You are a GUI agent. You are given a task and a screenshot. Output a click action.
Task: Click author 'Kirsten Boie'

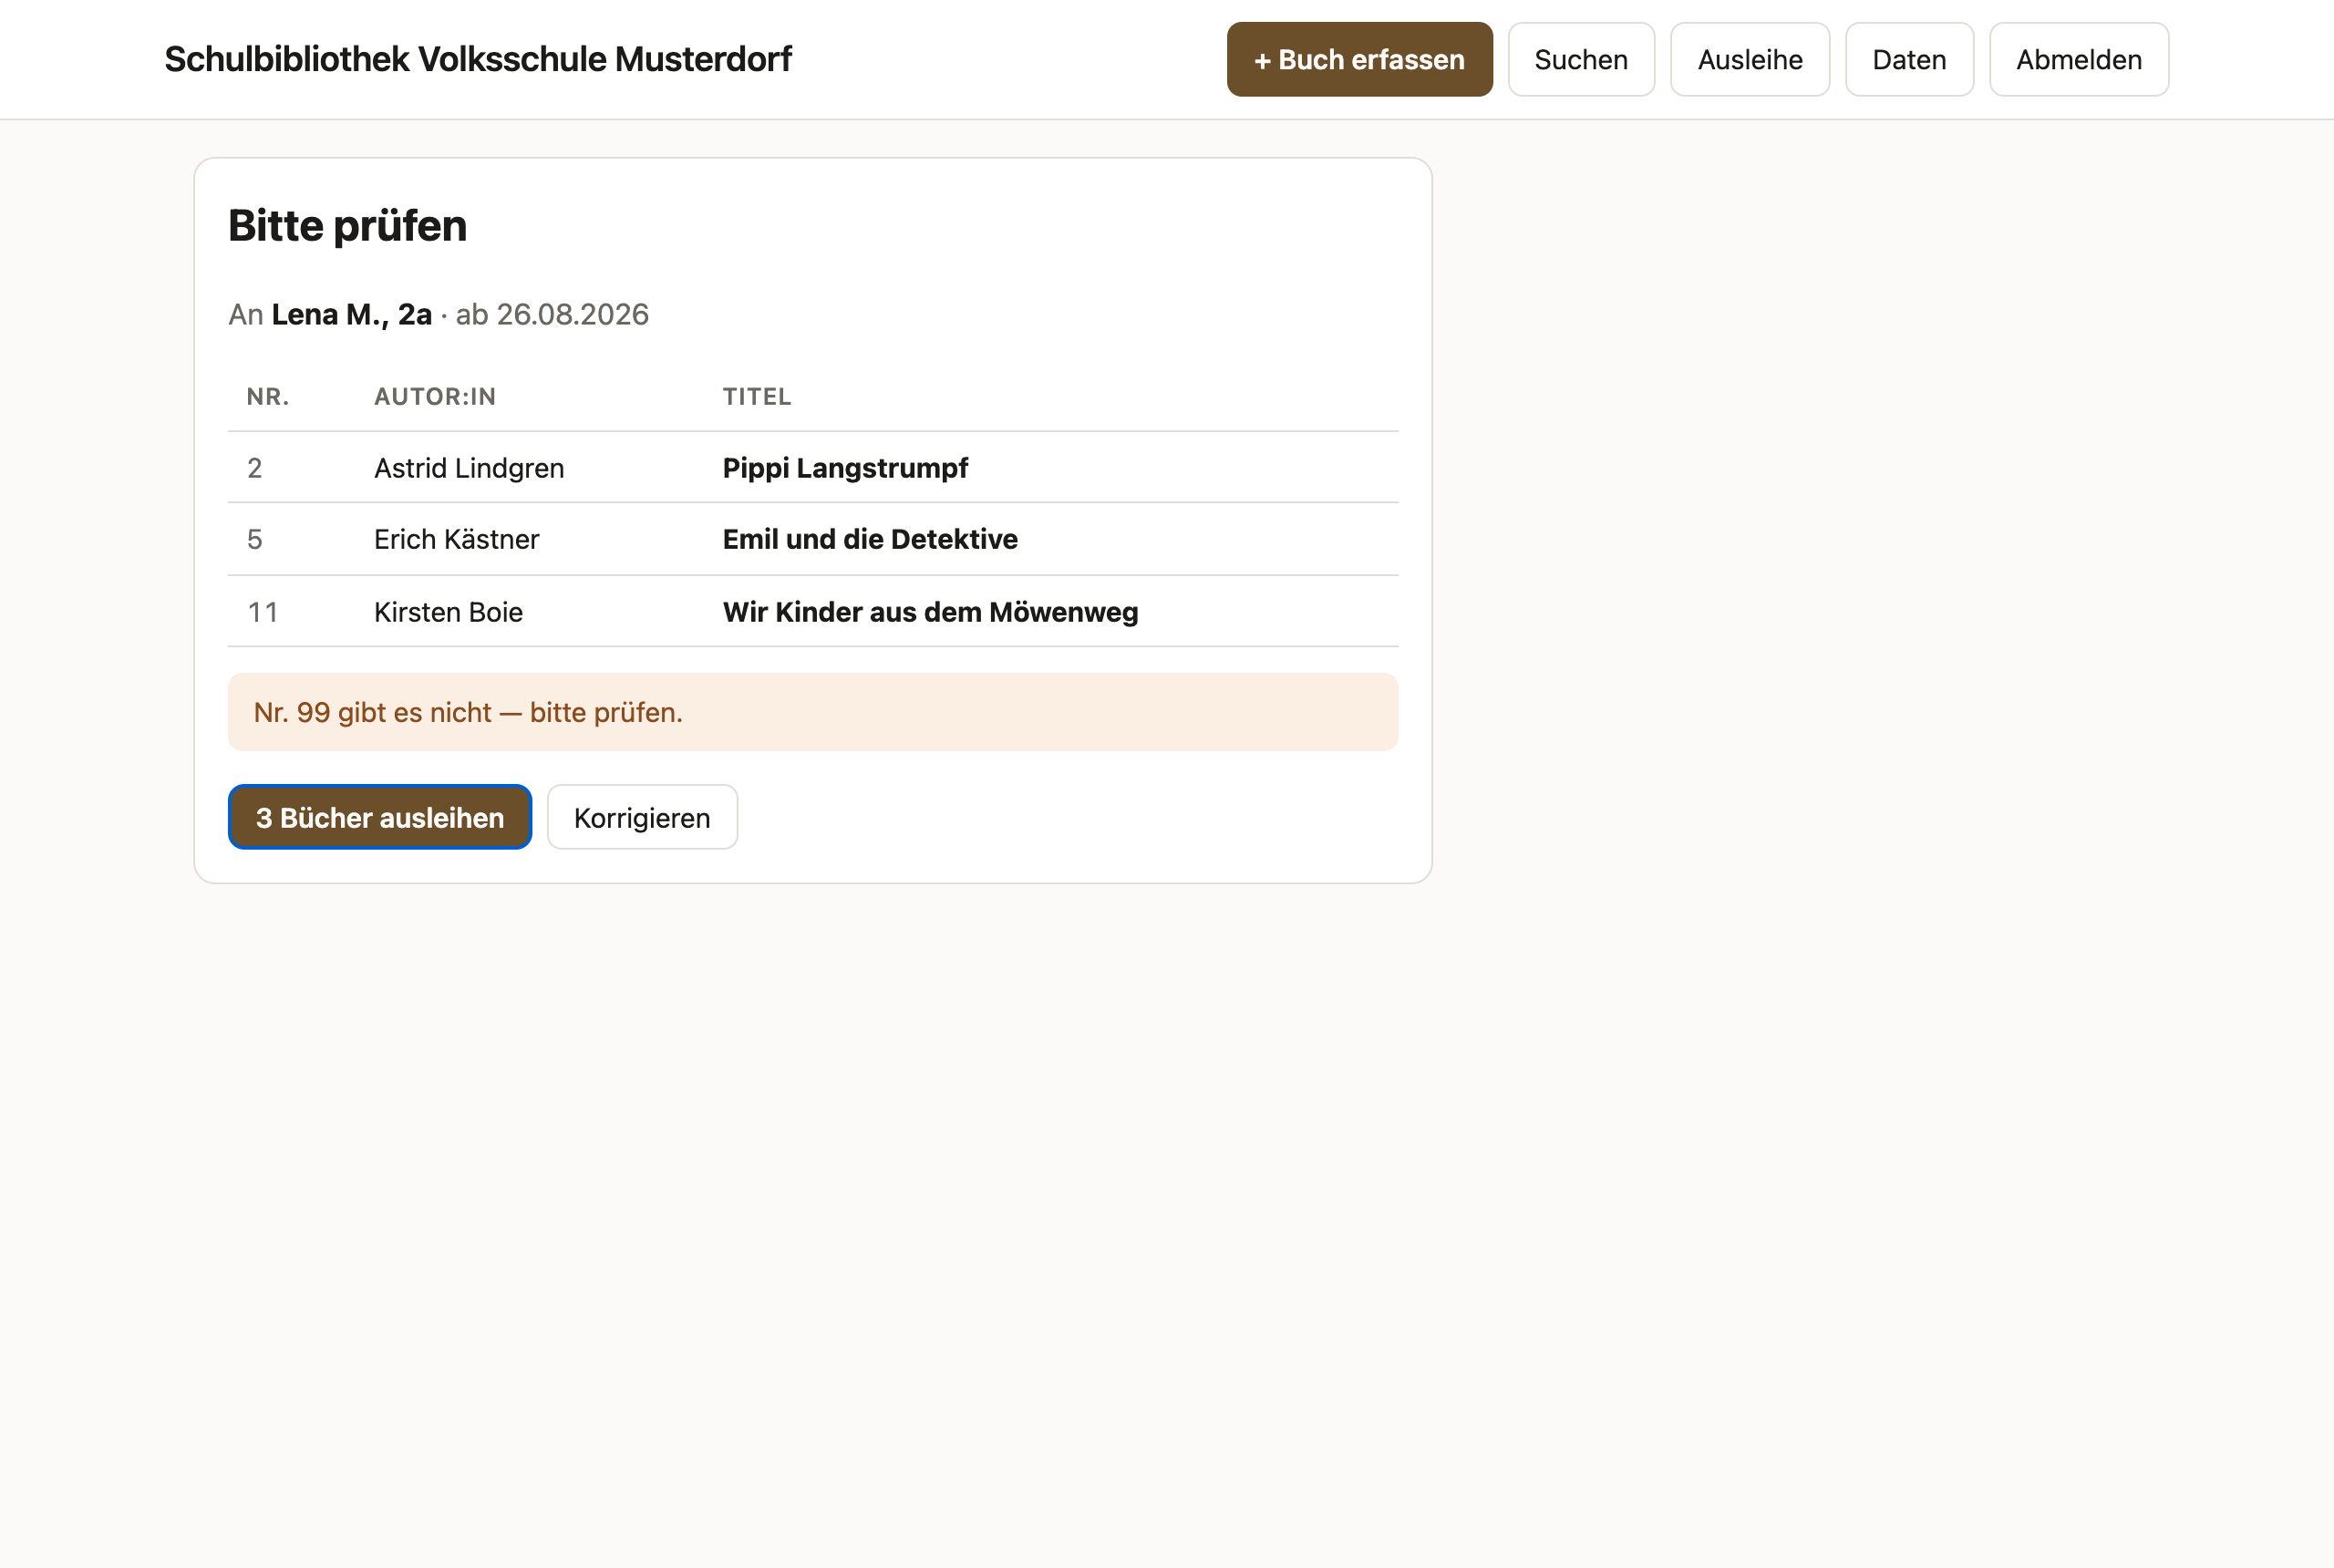(448, 611)
